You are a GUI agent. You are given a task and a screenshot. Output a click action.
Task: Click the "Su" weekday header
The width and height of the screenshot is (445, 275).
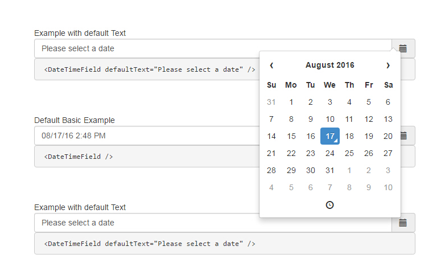tap(271, 85)
